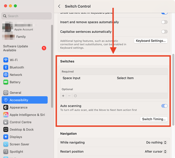Open Battery settings icon
Screen dimensions: 175x158
pos(6,82)
